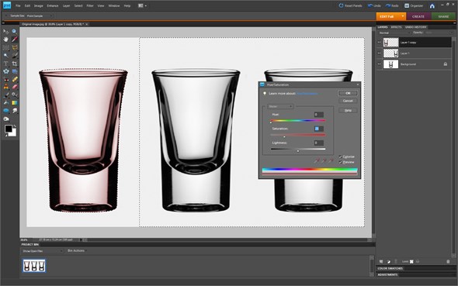Open the Bin Actions menu

click(76, 250)
